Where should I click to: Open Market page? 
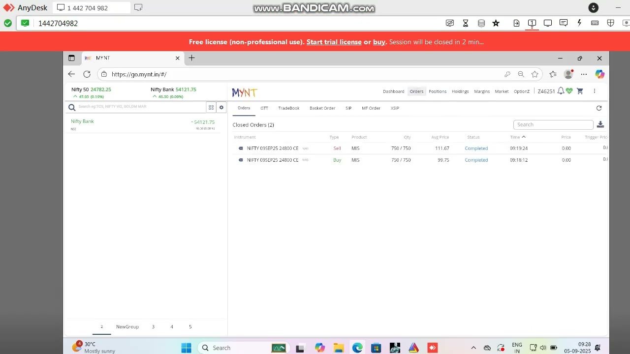click(x=502, y=91)
